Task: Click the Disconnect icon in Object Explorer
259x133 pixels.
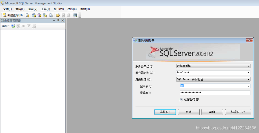Action: pos(18,26)
